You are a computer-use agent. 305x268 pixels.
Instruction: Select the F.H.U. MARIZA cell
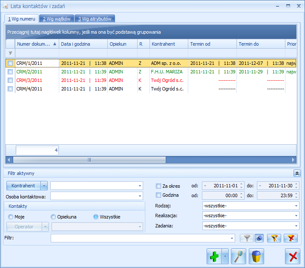click(x=169, y=72)
